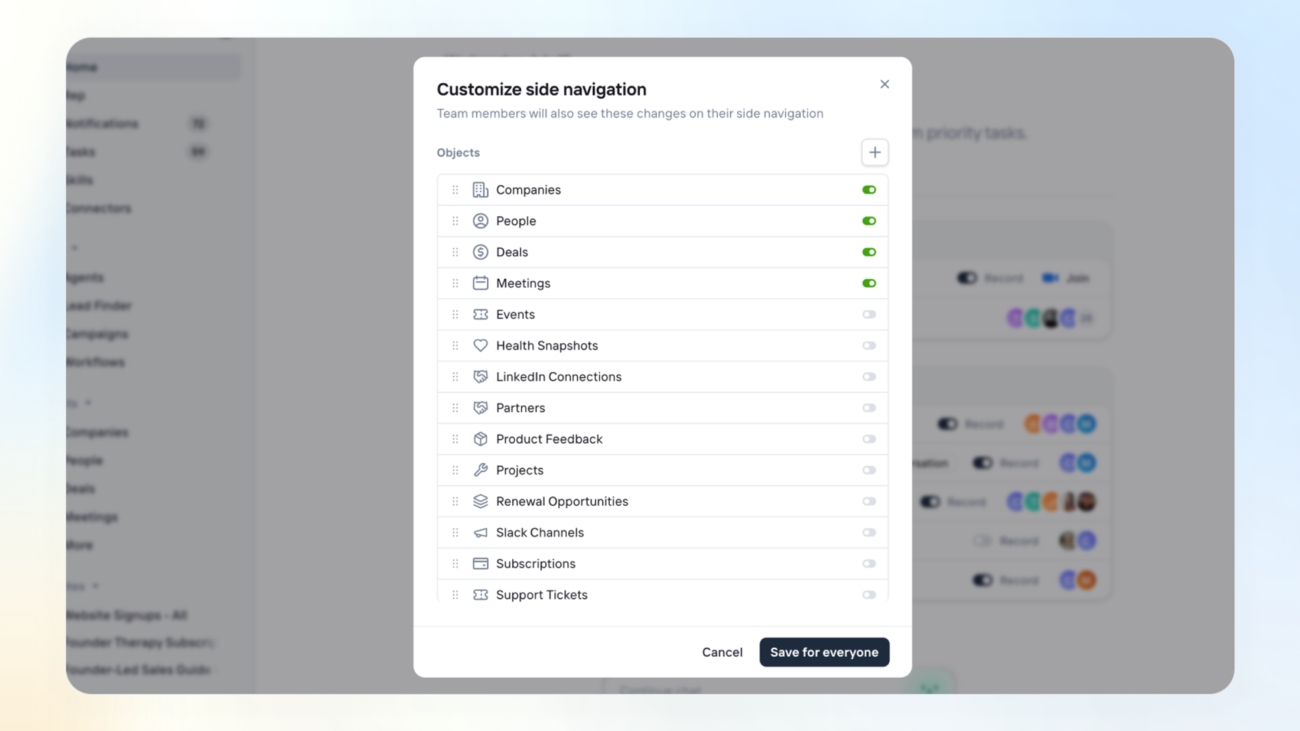
Task: Turn on the Partners toggle
Action: [x=869, y=408]
